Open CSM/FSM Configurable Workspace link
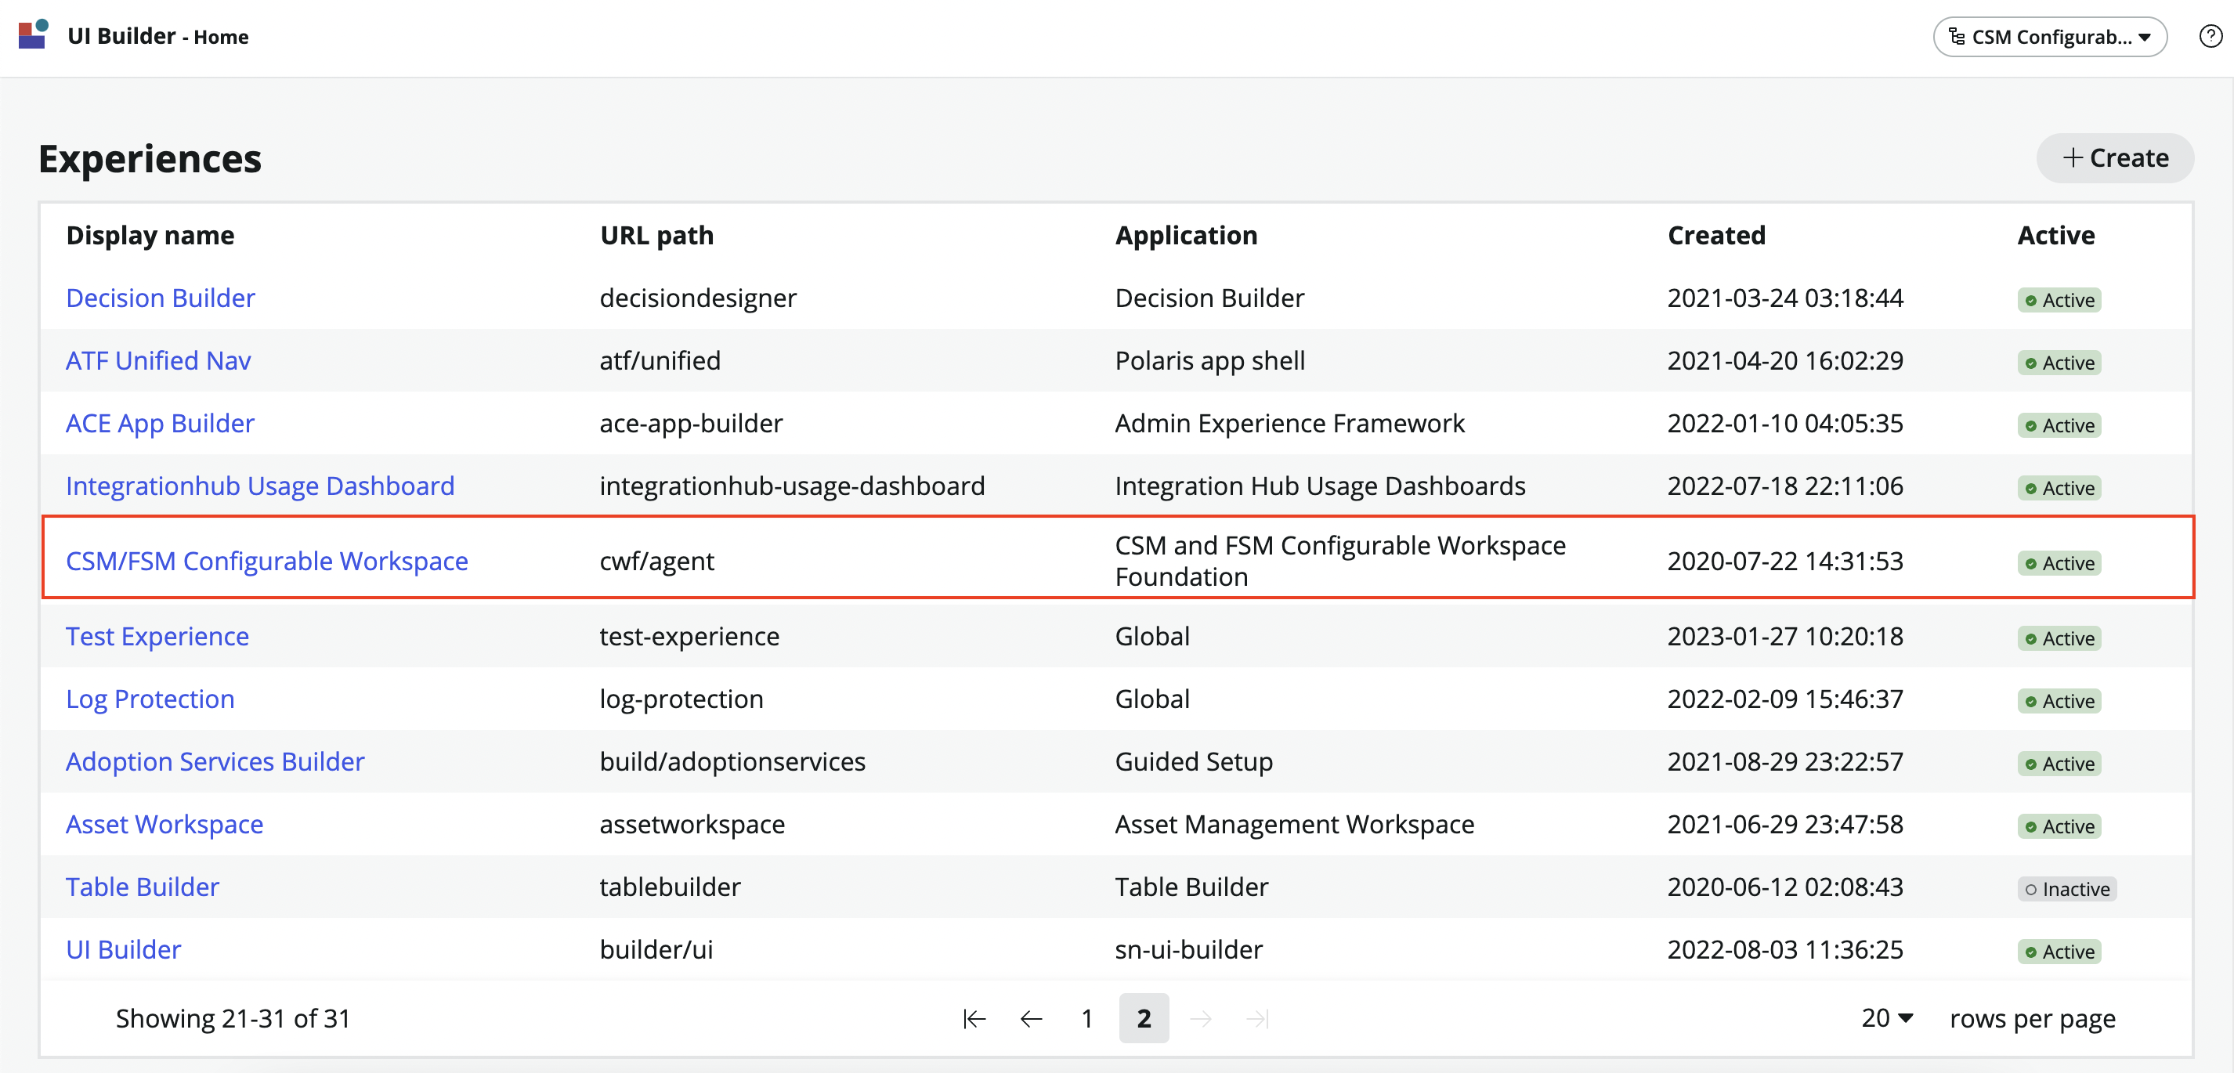 click(x=267, y=562)
